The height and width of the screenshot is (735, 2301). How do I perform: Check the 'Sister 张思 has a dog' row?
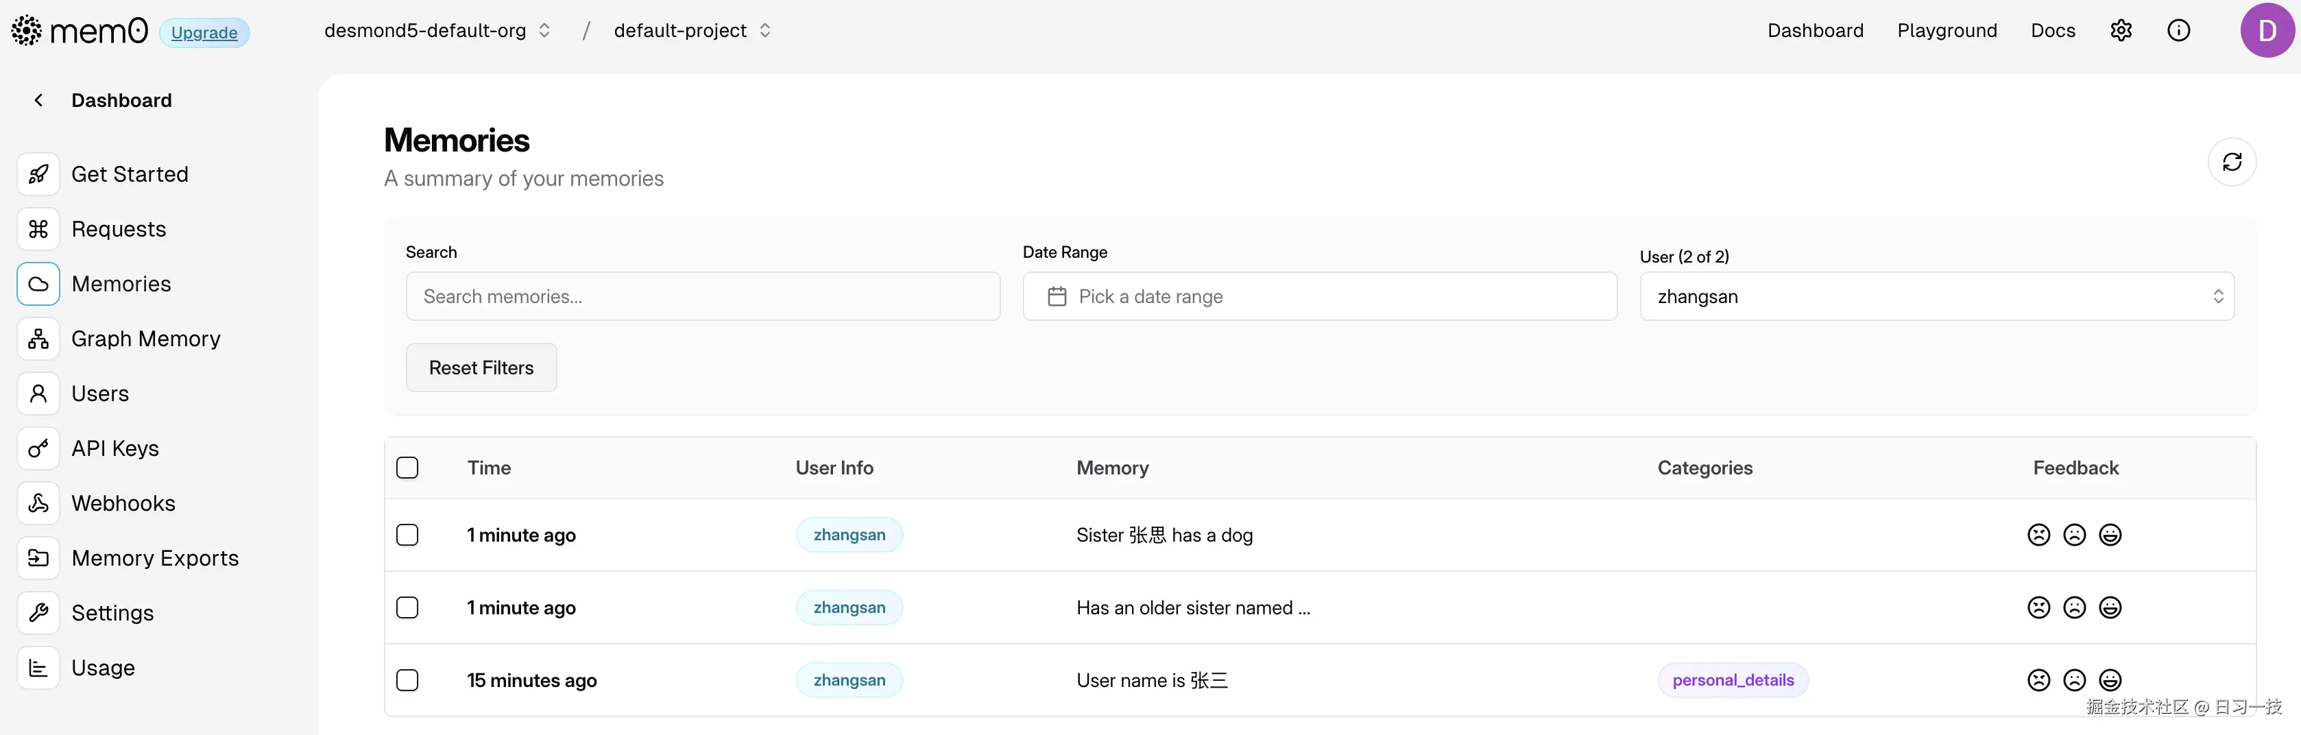(407, 535)
